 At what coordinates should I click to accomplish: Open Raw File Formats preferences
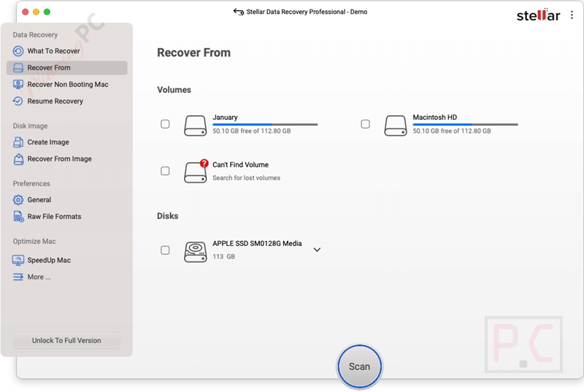tap(66, 217)
